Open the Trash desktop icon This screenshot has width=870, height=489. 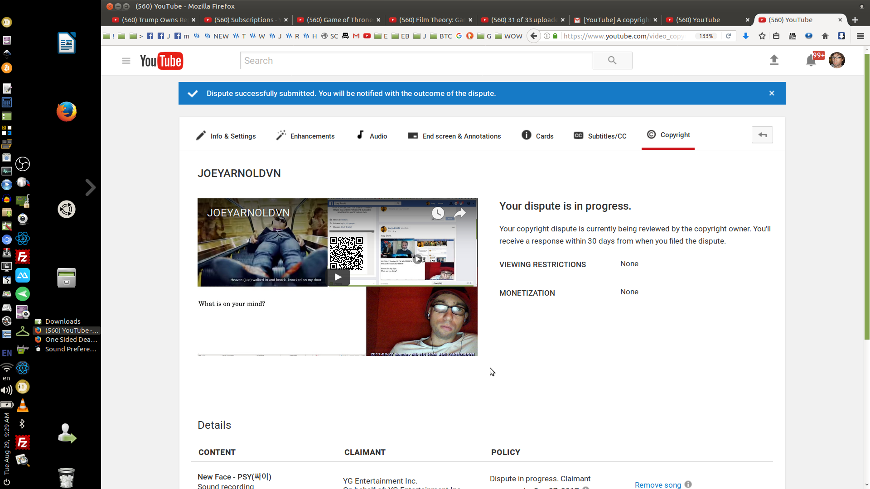[67, 477]
